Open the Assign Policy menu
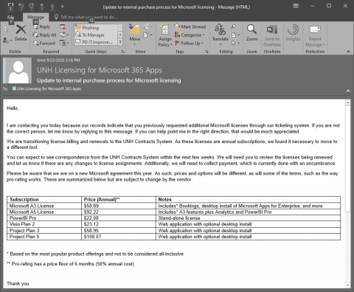 click(x=165, y=35)
